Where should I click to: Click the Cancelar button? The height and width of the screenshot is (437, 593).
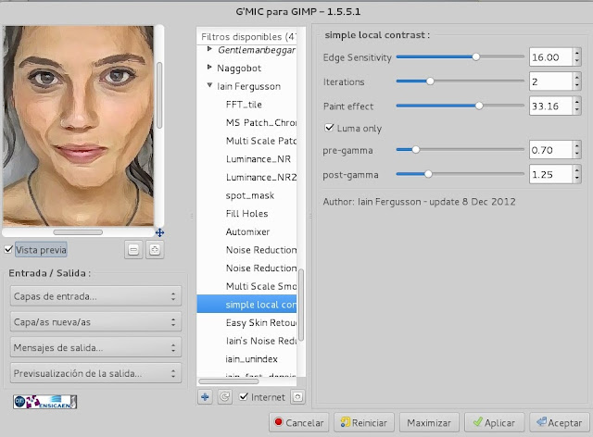(298, 423)
